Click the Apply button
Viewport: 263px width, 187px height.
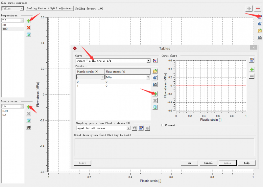(227, 163)
